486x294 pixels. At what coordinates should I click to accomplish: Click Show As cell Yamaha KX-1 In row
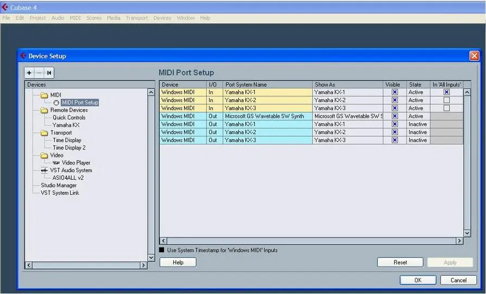[348, 92]
